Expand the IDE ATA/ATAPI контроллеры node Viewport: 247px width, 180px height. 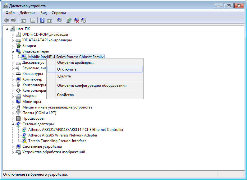(13, 40)
